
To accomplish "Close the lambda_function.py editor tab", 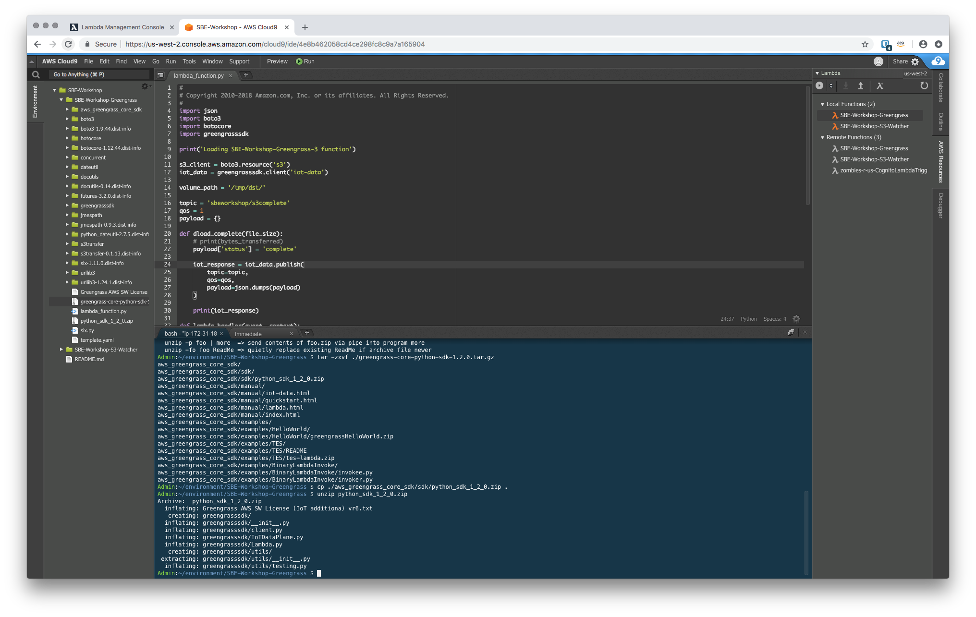I will pos(231,75).
